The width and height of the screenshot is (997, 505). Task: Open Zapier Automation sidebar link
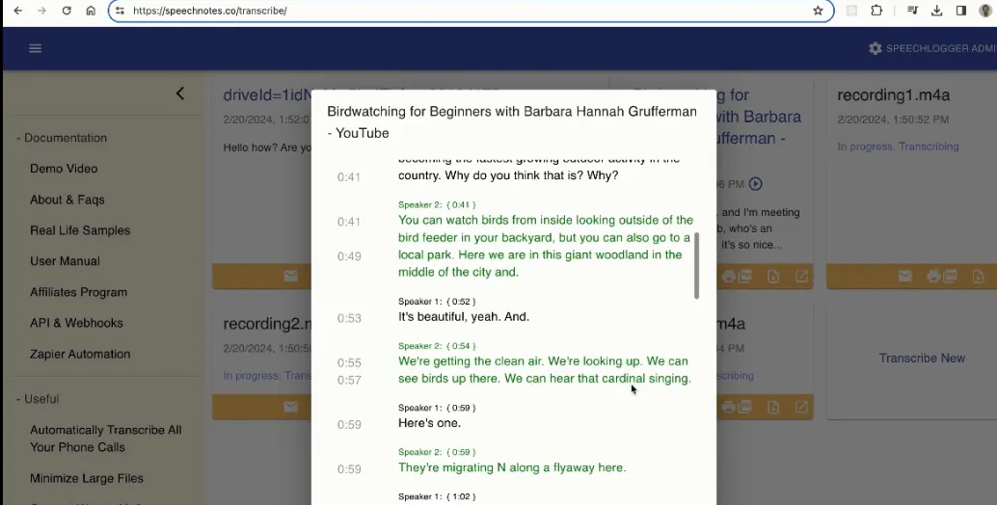pos(80,354)
